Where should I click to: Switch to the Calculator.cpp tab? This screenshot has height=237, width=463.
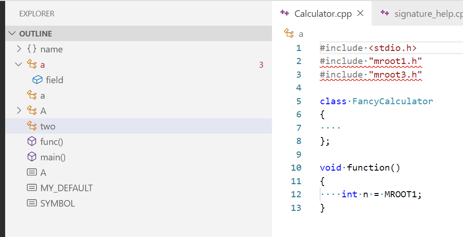322,13
